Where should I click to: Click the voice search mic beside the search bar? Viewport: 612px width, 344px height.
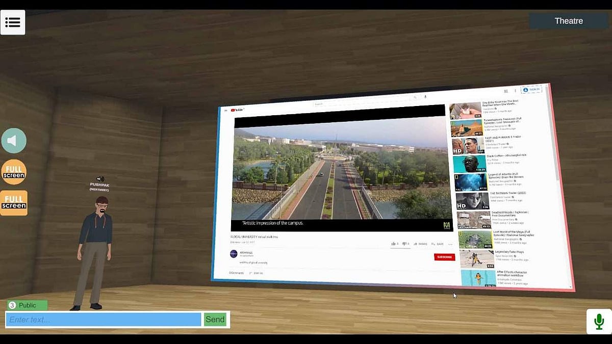click(425, 97)
